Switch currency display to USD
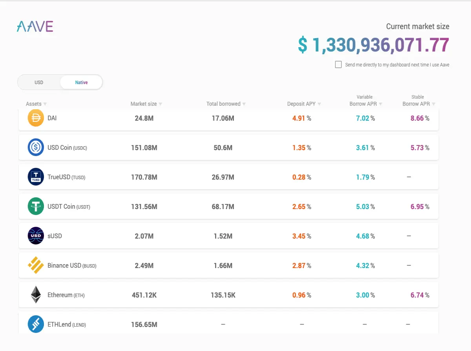Screen dimensions: 471x351 (39, 83)
